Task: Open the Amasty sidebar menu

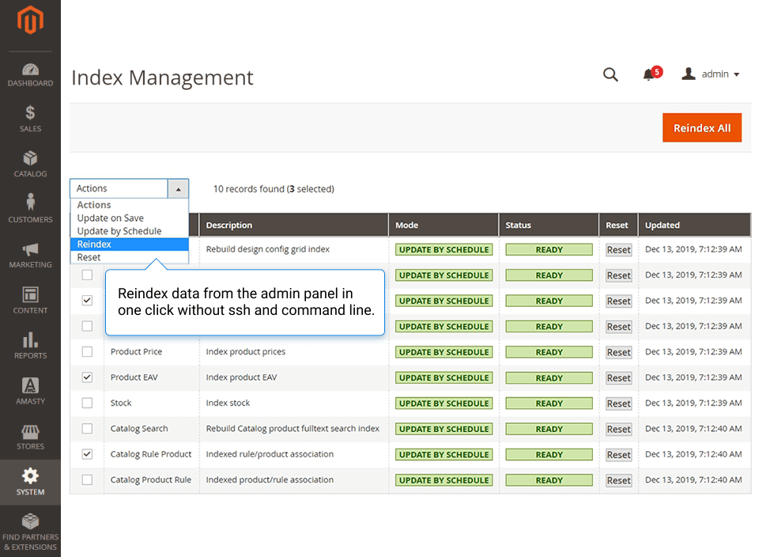Action: [30, 392]
